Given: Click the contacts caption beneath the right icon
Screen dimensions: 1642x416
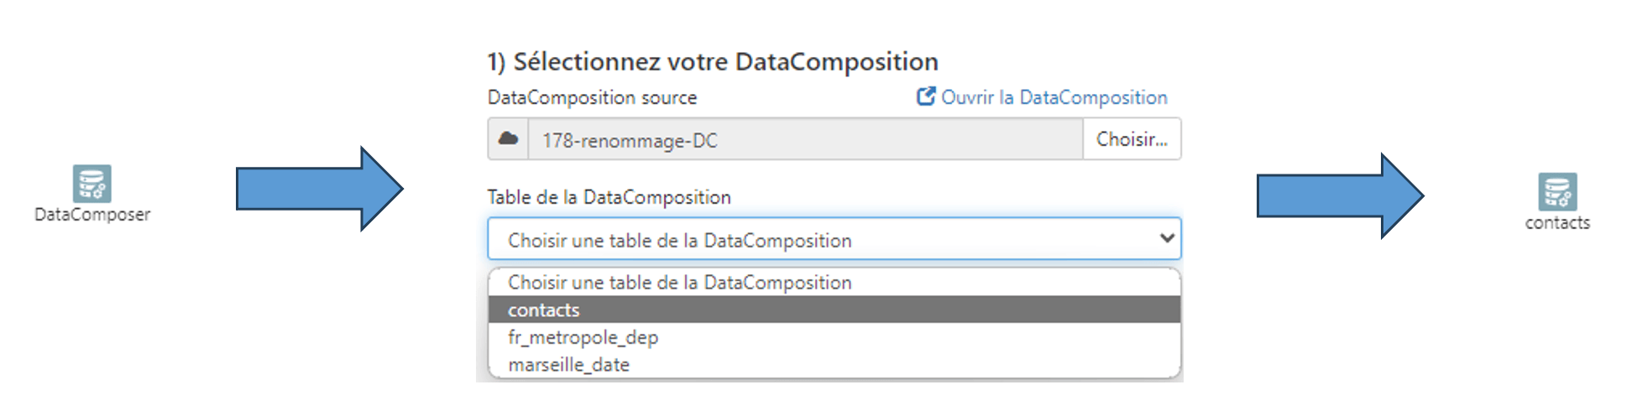Looking at the screenshot, I should pos(1557,223).
